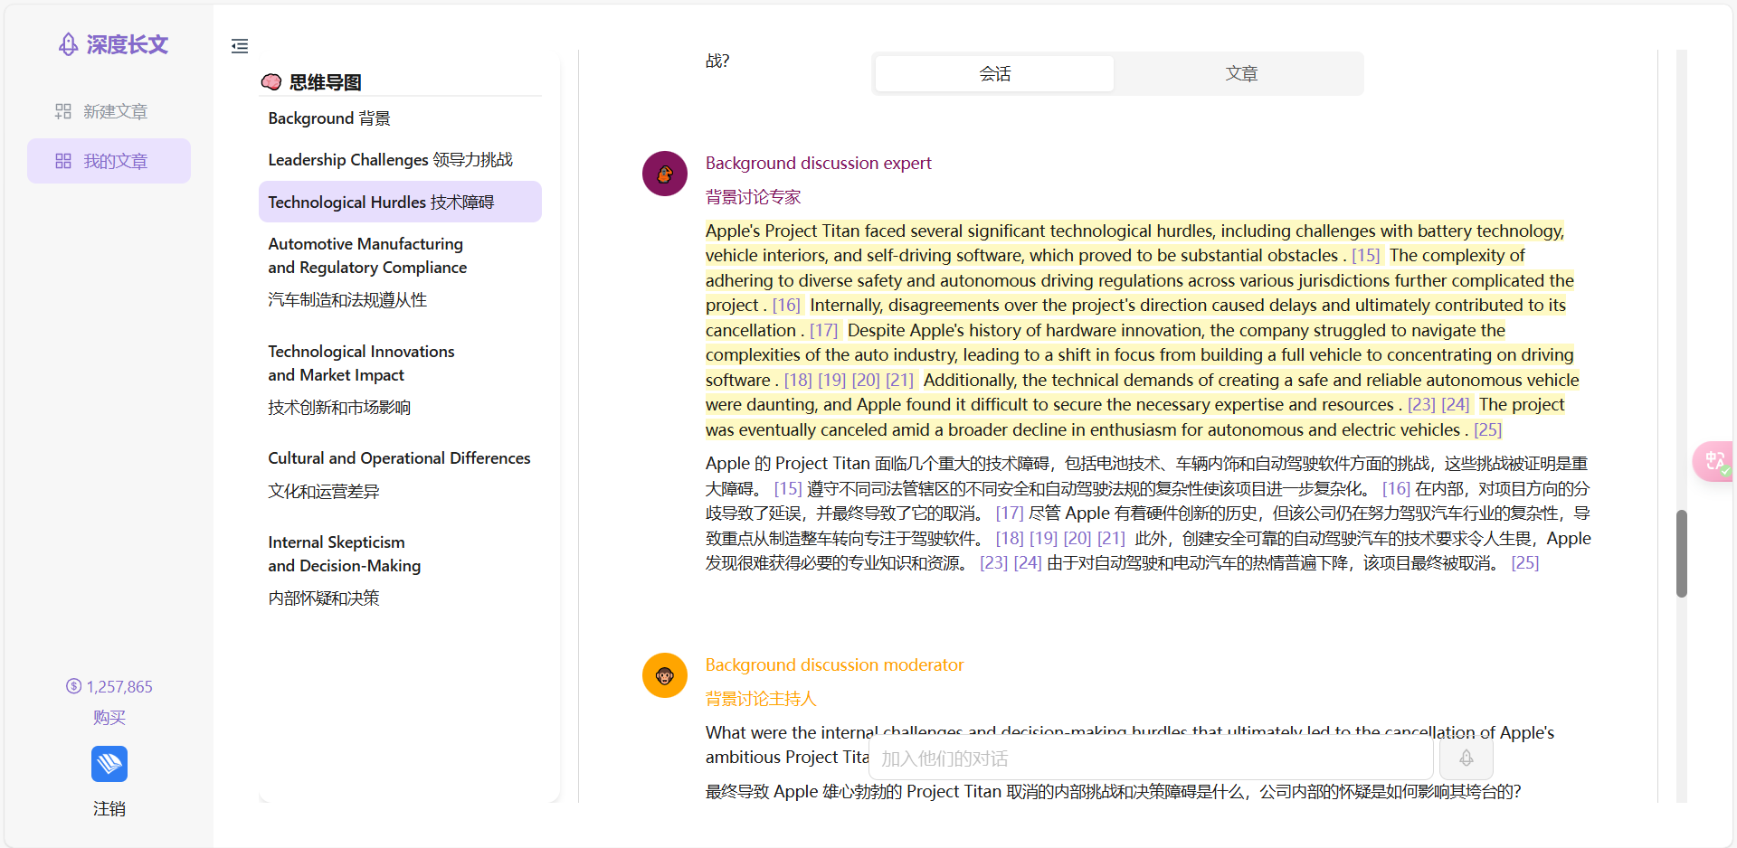Select Leadership Challenges 领导力挑战 item
This screenshot has width=1737, height=848.
pyautogui.click(x=400, y=160)
